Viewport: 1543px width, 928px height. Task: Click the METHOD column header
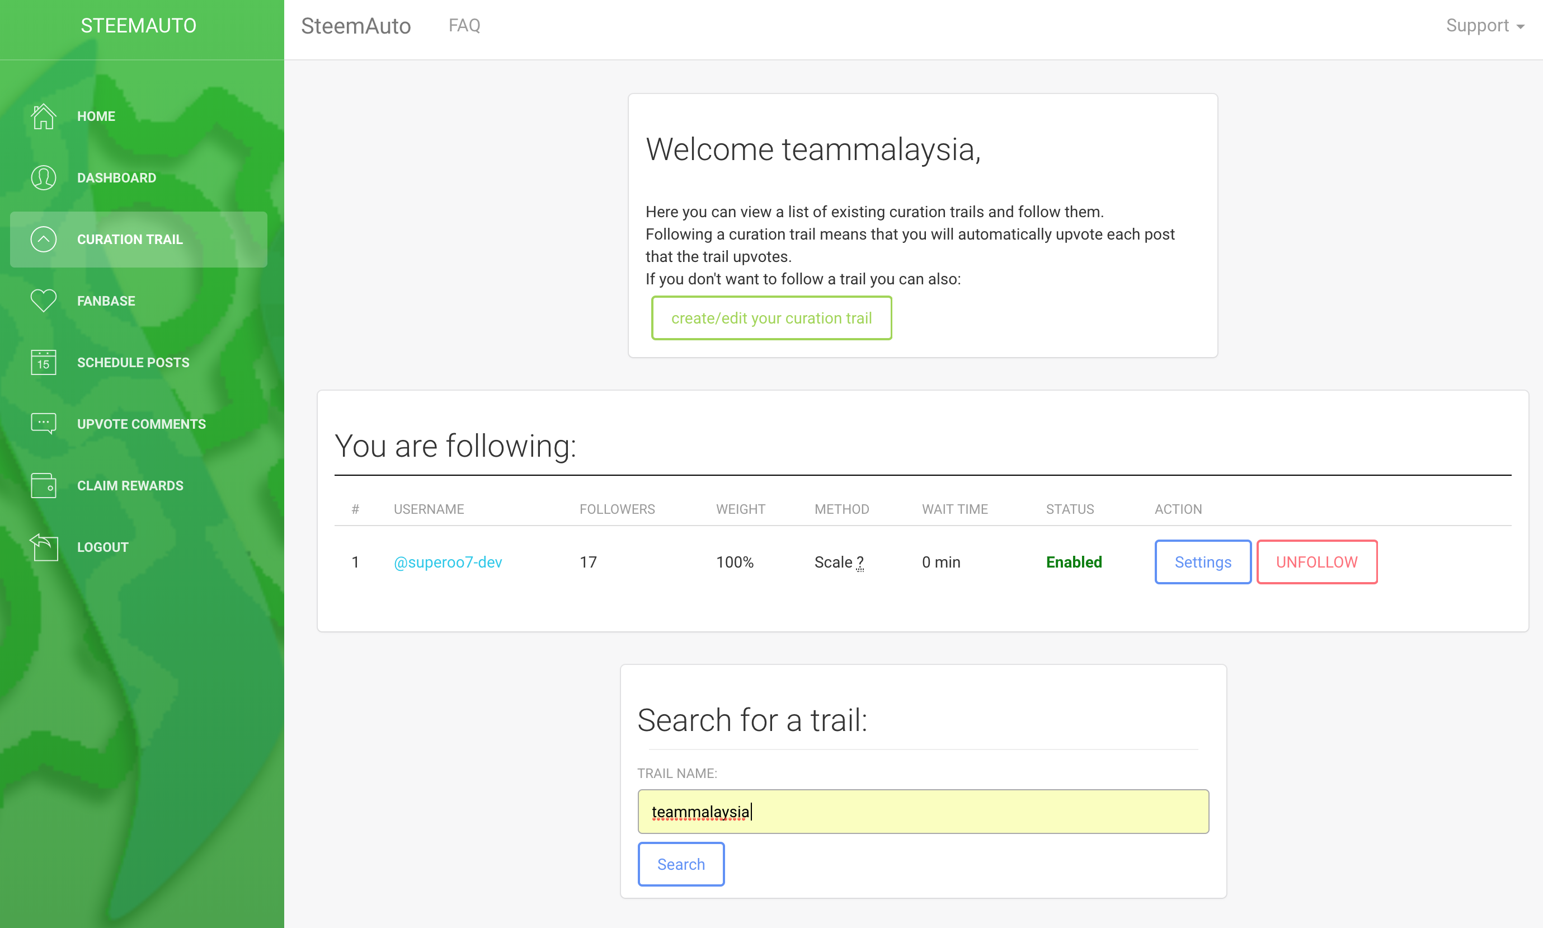841,509
